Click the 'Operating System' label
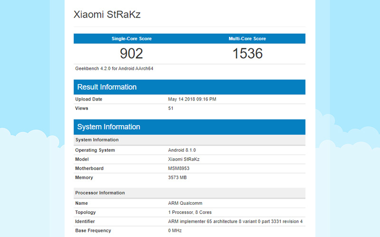Screen dimensions: 380x237 tap(95, 150)
